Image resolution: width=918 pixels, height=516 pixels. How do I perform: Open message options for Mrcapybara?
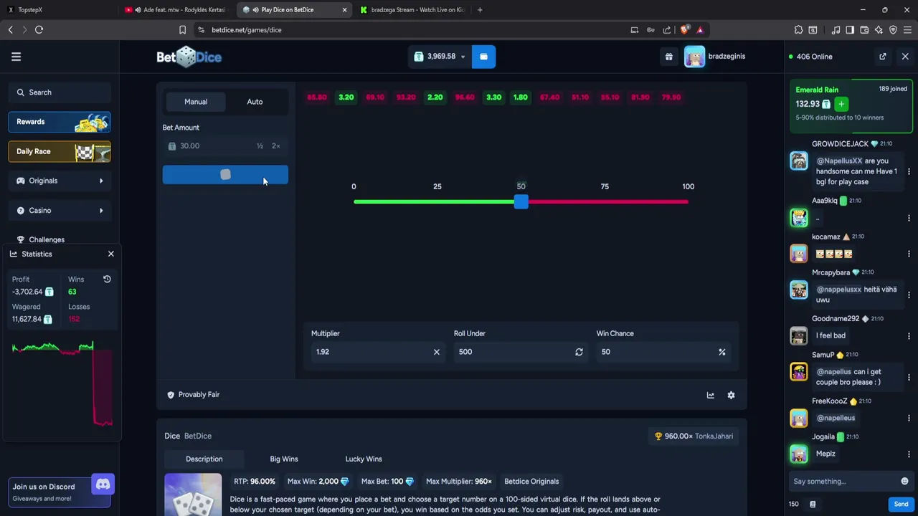click(x=909, y=295)
